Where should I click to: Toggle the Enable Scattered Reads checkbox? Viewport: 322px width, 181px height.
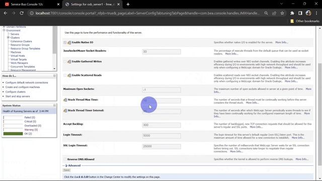pyautogui.click(x=65, y=75)
